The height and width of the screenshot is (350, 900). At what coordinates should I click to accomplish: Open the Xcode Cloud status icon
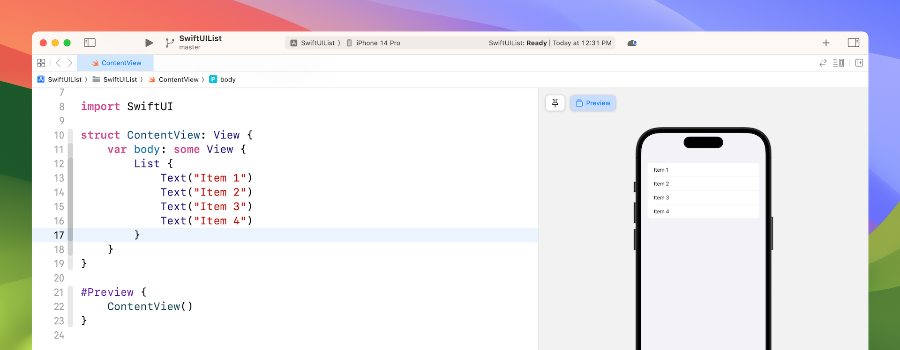632,43
